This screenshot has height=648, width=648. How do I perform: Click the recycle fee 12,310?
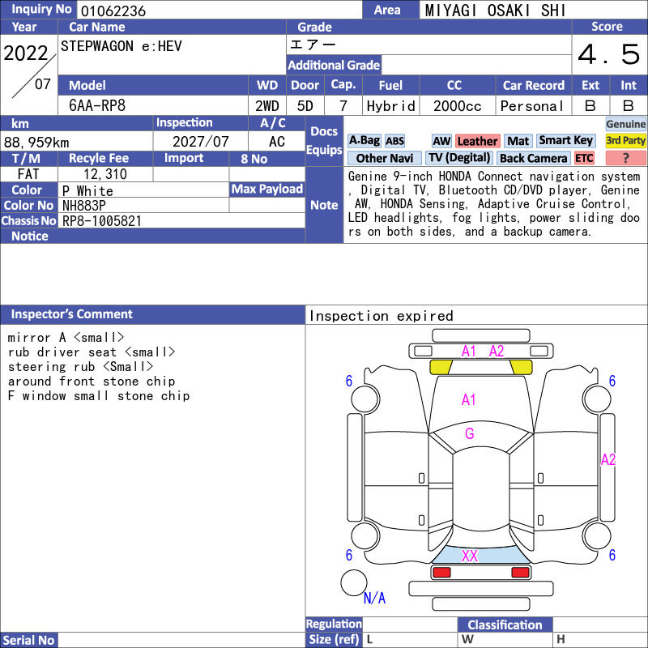(105, 174)
